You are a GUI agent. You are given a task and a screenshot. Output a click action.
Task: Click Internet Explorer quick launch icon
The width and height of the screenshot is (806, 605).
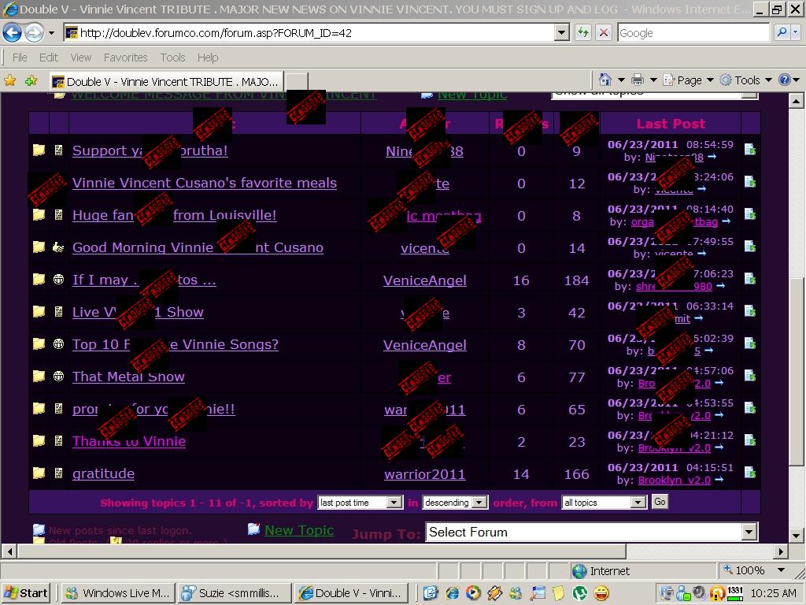pos(452,593)
